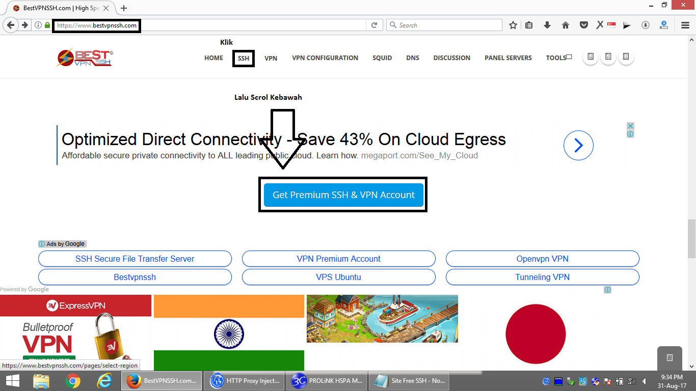
Task: Open the SQUID menu item
Action: [382, 58]
